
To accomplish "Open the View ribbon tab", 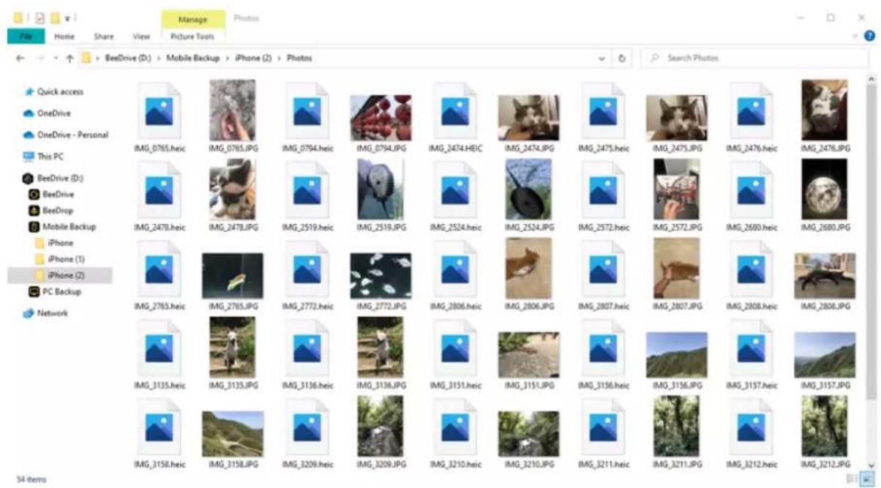I will point(141,36).
